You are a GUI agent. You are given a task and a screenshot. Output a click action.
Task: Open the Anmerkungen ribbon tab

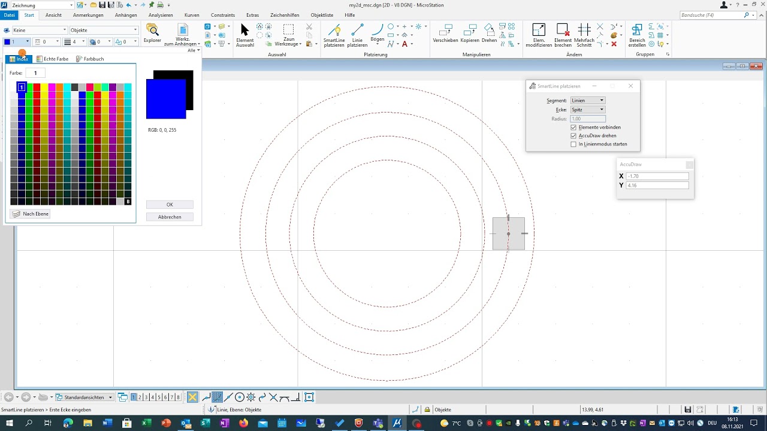[x=88, y=15]
